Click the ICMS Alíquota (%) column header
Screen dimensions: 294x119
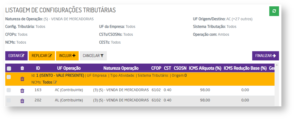205,68
